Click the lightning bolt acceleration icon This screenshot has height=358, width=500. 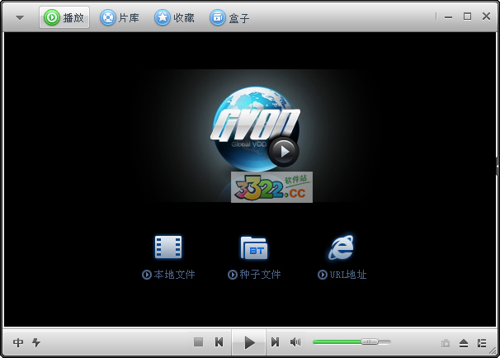36,342
